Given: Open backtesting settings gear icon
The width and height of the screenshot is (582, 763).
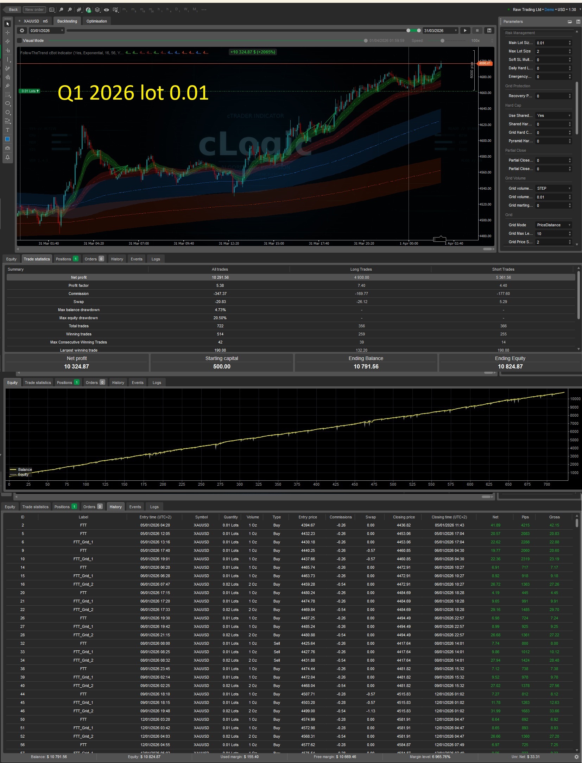Looking at the screenshot, I should (22, 31).
